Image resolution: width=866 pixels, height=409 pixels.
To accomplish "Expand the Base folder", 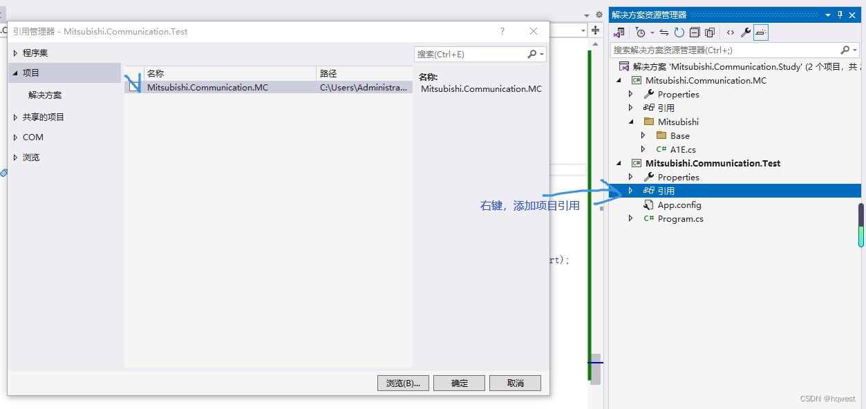I will [643, 135].
